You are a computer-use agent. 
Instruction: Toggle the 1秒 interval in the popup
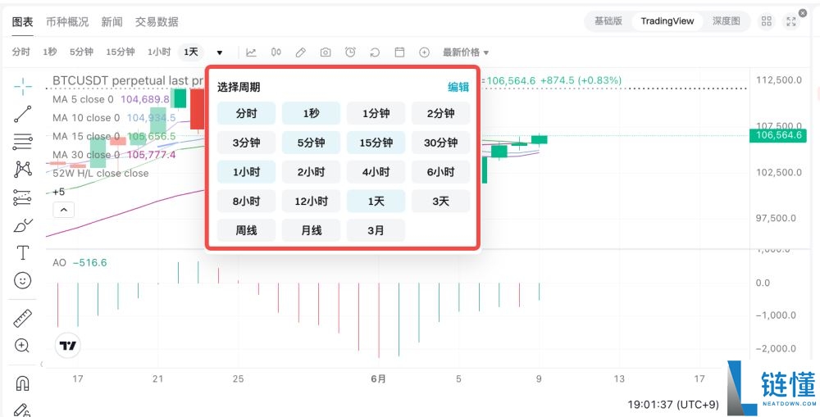(x=311, y=113)
